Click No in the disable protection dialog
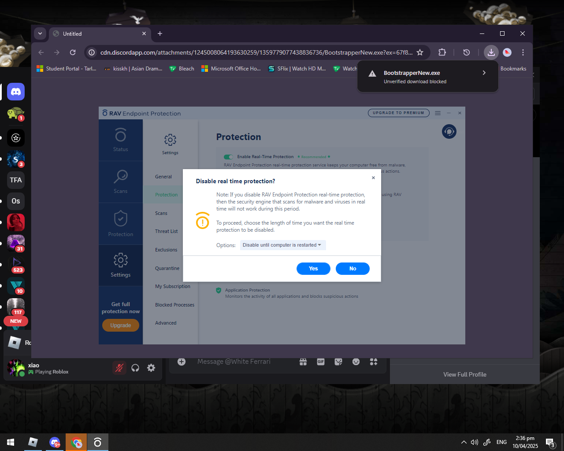Viewport: 564px width, 451px height. click(352, 269)
